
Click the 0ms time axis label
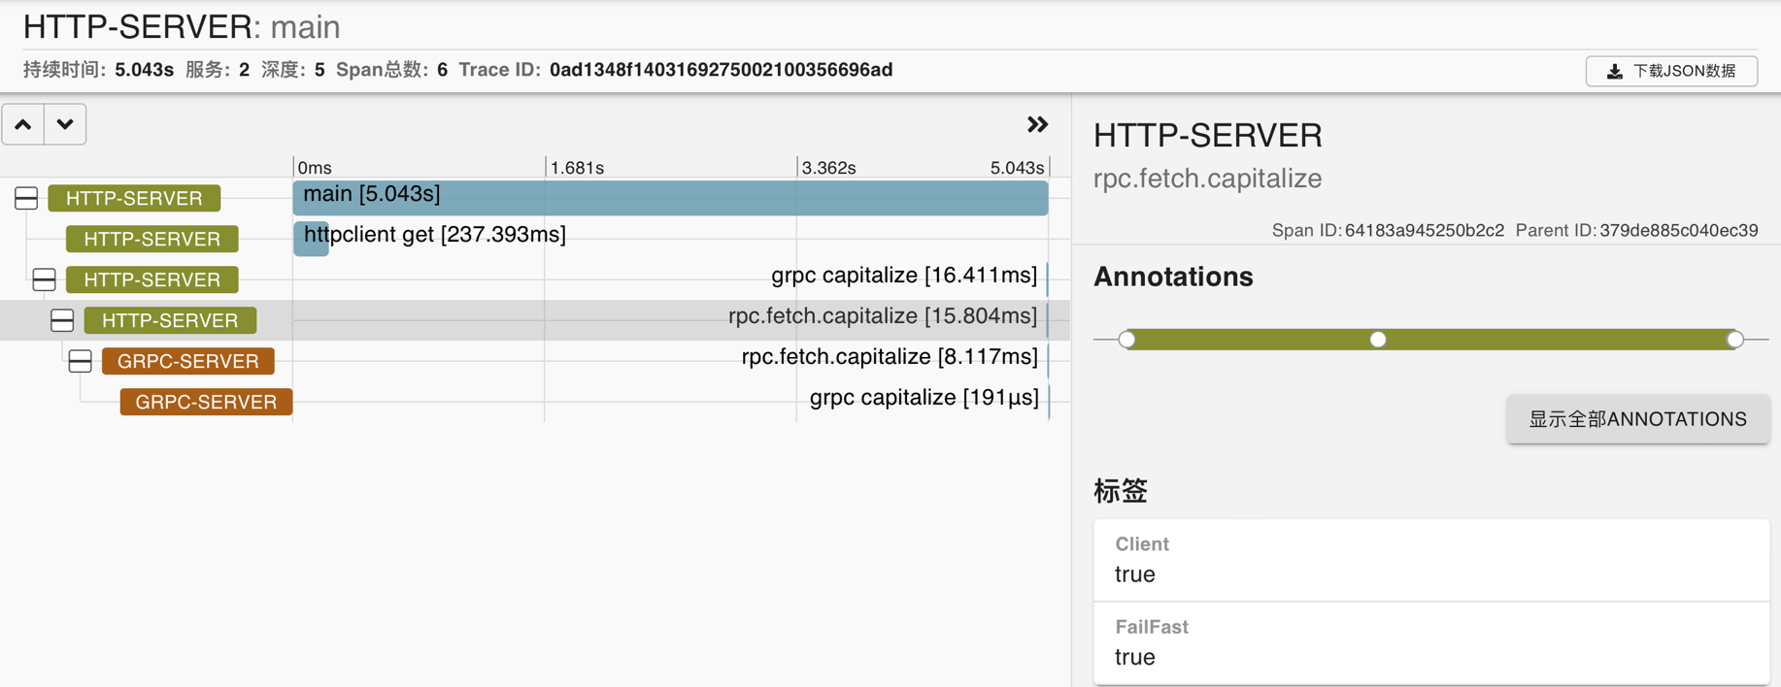(315, 168)
